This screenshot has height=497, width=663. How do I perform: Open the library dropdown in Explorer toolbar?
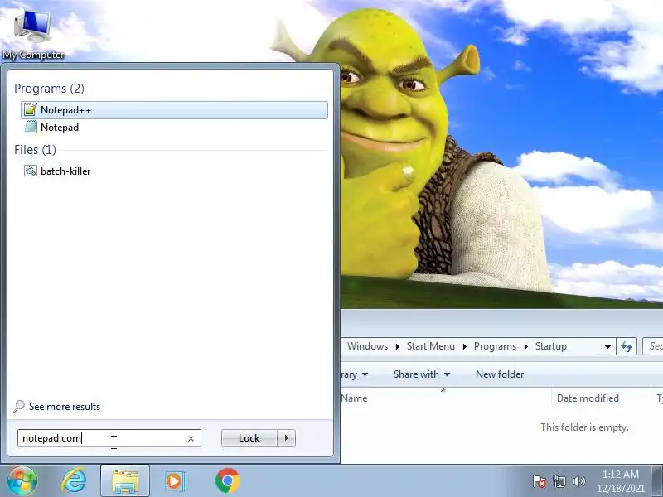(356, 374)
